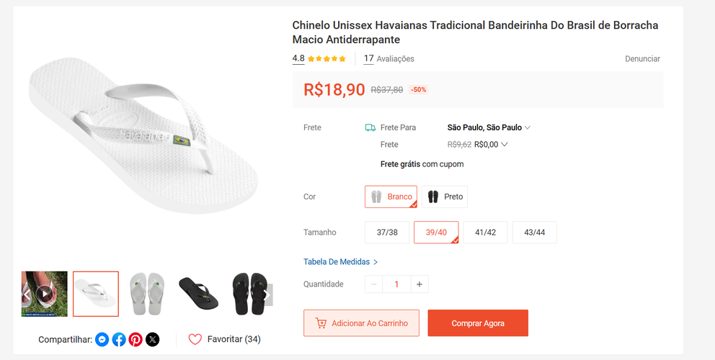Viewport: 715px width, 360px height.
Task: Share product on X (Twitter)
Action: pos(152,339)
